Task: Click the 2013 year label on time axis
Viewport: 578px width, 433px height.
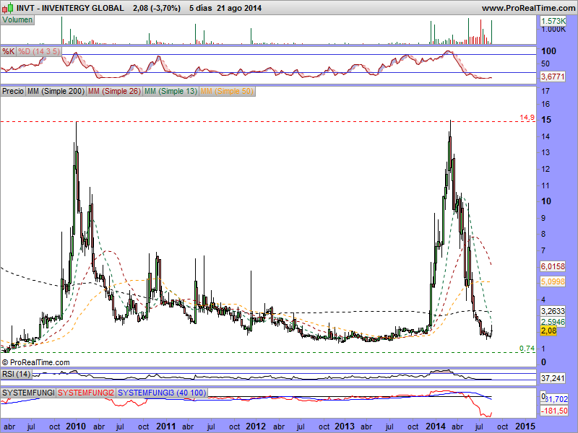Action: 345,427
